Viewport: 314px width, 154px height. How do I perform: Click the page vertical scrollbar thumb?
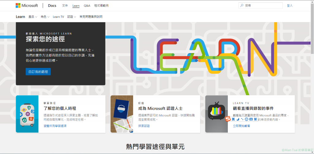click(x=312, y=28)
